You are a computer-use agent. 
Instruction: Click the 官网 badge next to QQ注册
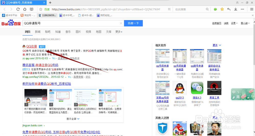pos(42,47)
